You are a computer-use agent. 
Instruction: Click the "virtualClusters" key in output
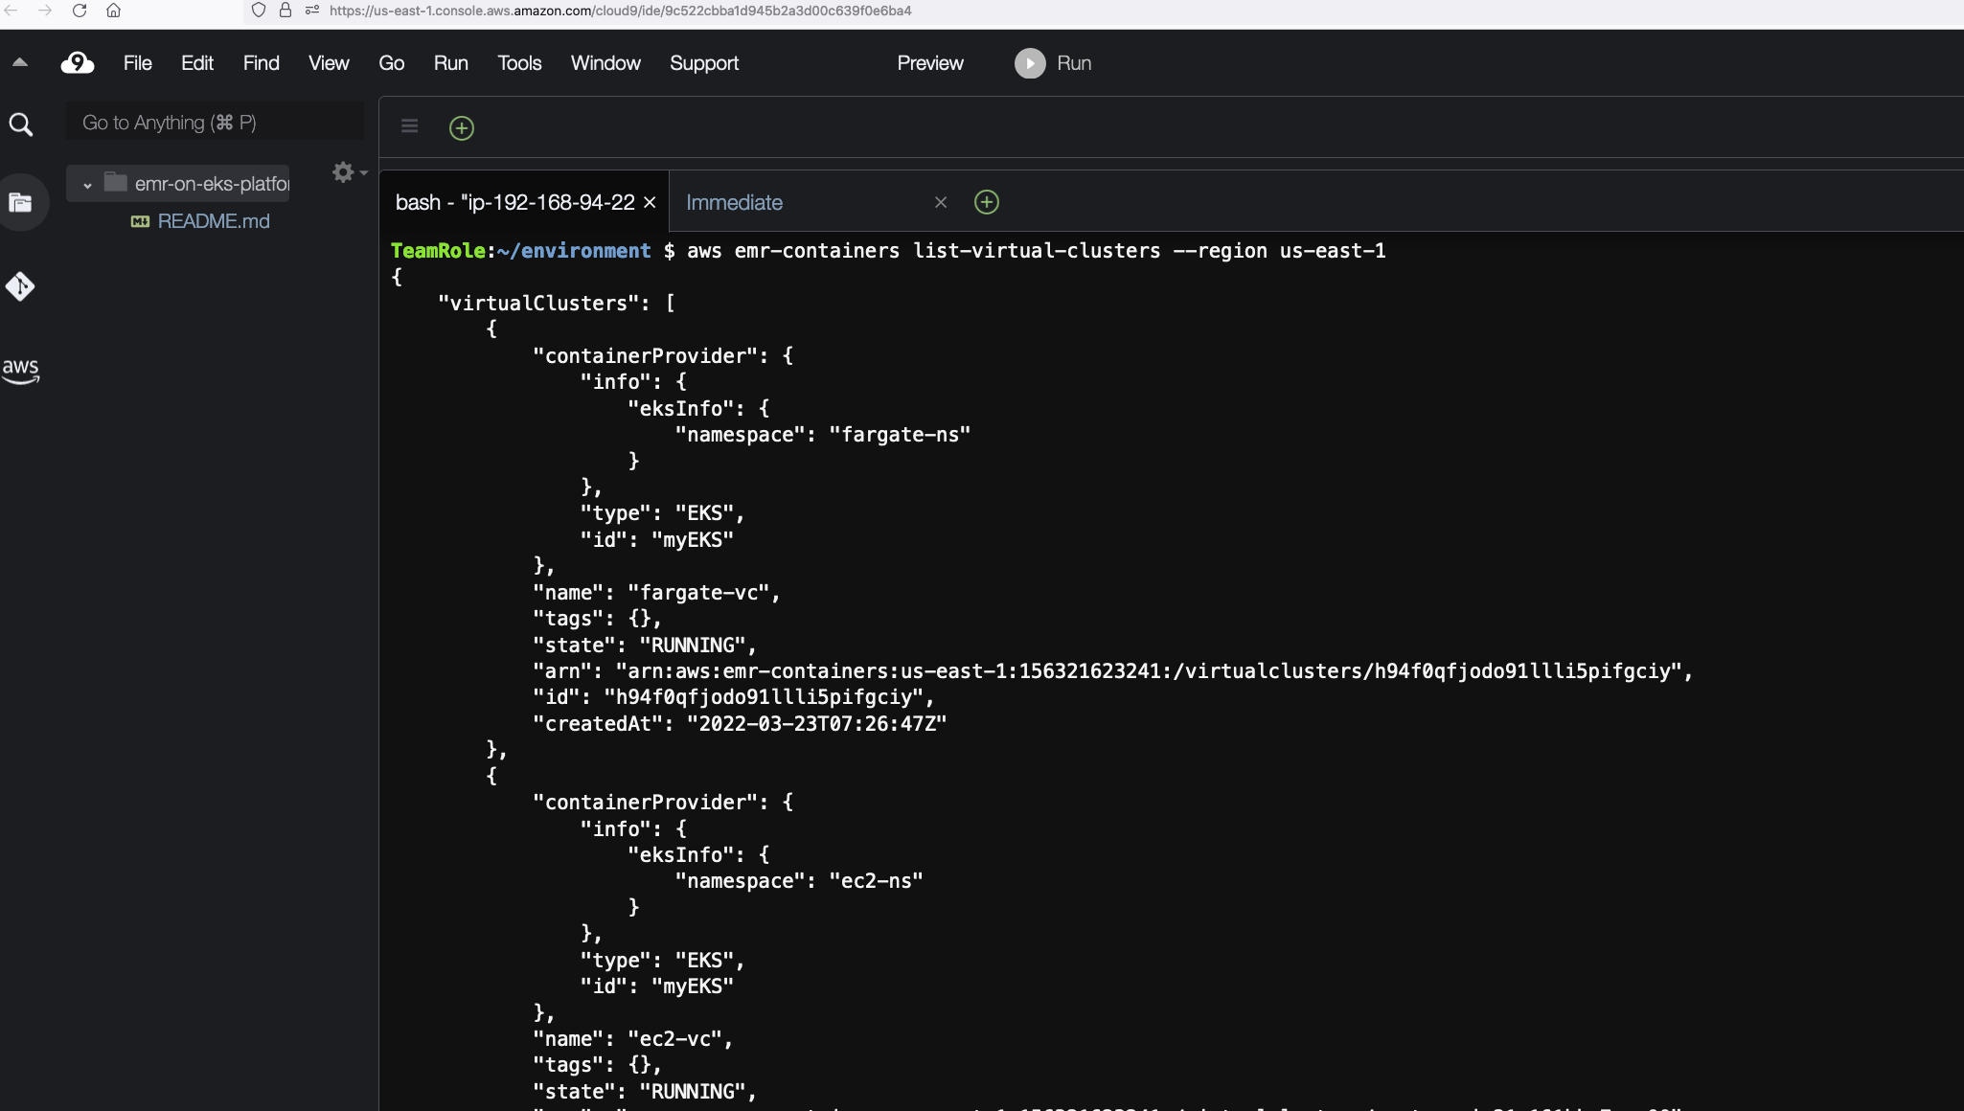(x=538, y=304)
